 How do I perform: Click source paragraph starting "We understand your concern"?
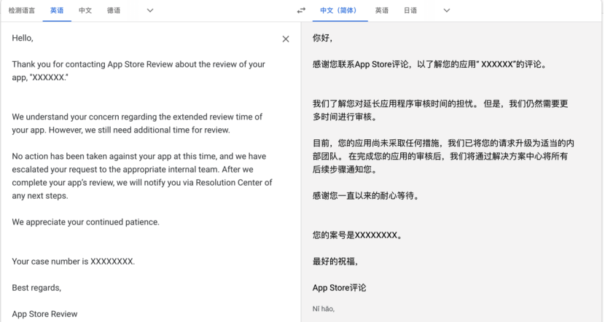point(137,123)
